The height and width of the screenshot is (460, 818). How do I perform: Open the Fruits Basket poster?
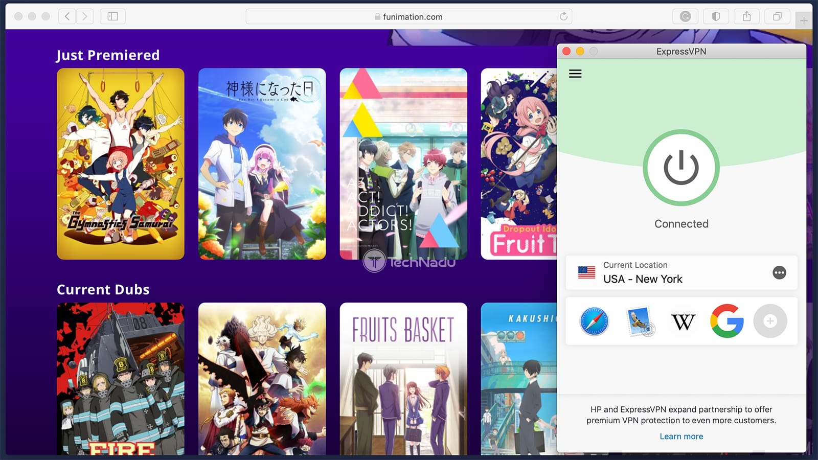coord(403,379)
